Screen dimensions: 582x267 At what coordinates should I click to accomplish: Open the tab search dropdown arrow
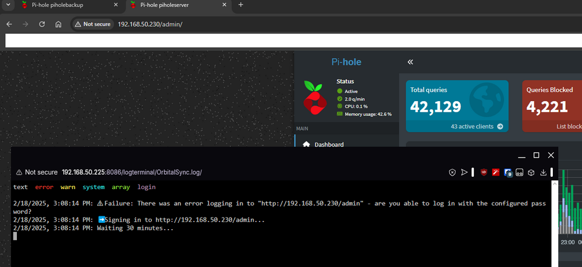pos(8,5)
